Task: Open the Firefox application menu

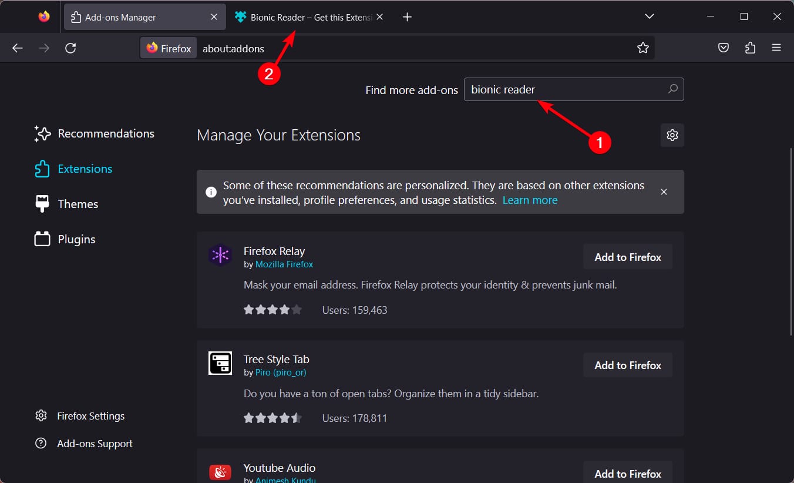Action: click(x=776, y=48)
